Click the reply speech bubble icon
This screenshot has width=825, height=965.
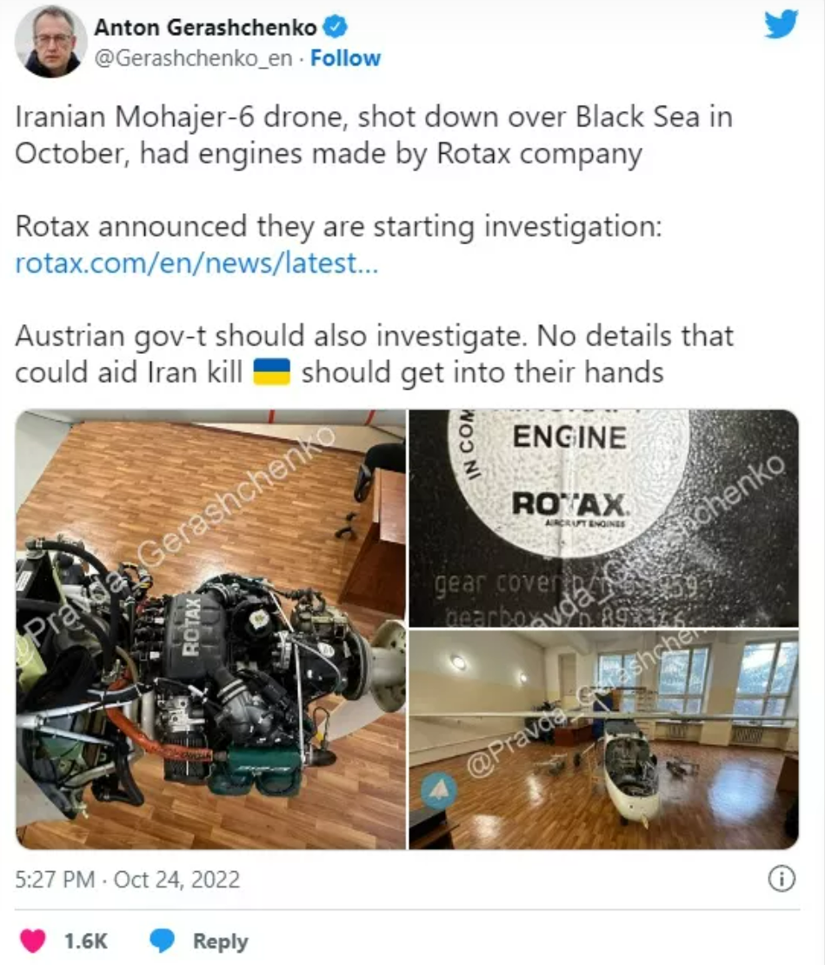point(163,941)
